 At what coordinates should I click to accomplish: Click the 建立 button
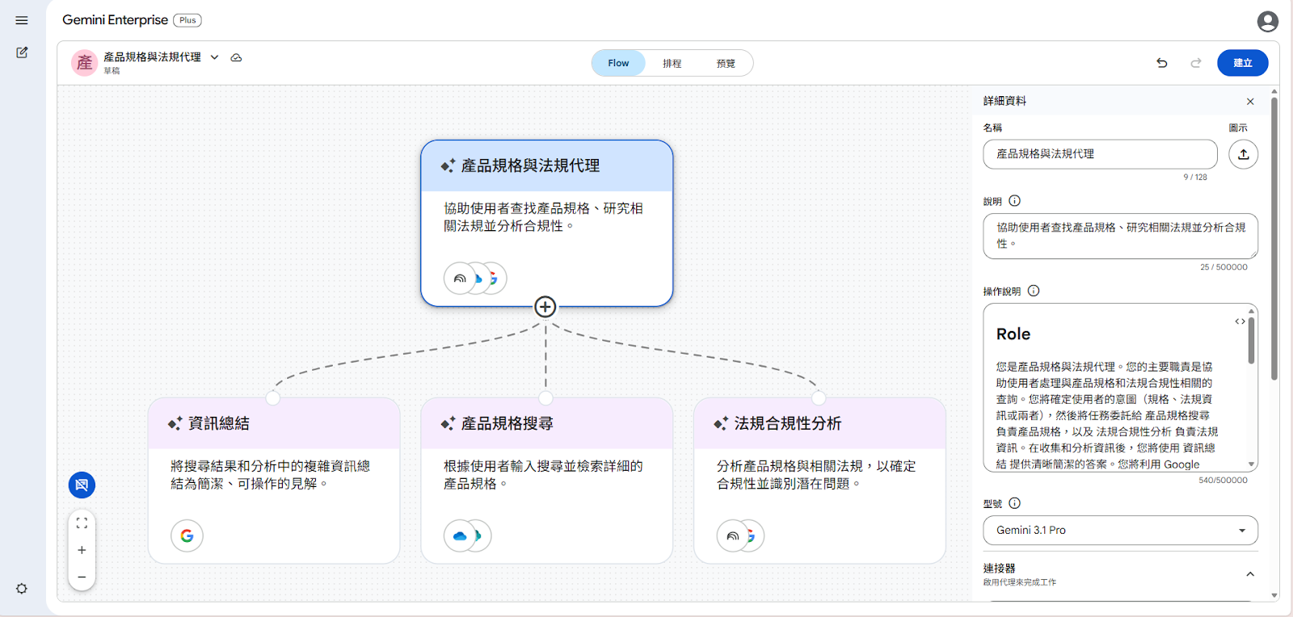coord(1242,63)
